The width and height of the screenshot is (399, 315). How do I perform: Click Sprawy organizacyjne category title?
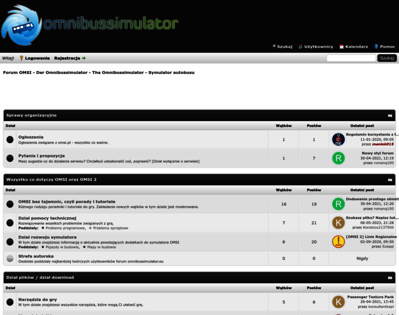point(31,115)
